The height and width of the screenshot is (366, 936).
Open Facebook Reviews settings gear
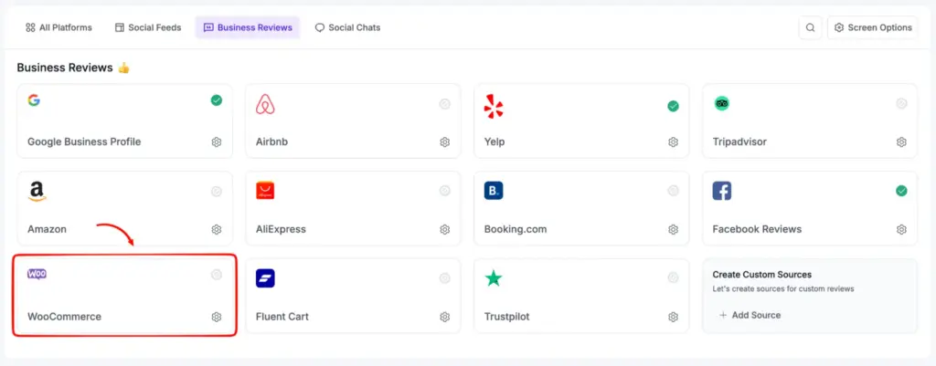pos(901,229)
